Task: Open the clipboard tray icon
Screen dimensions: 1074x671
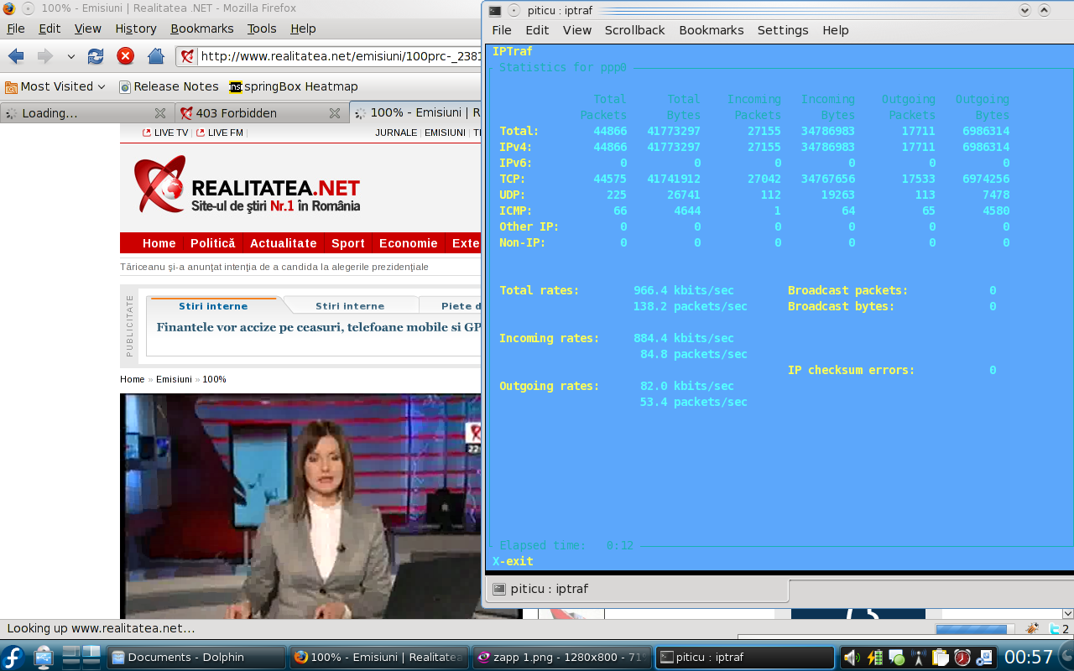Action: 941,658
